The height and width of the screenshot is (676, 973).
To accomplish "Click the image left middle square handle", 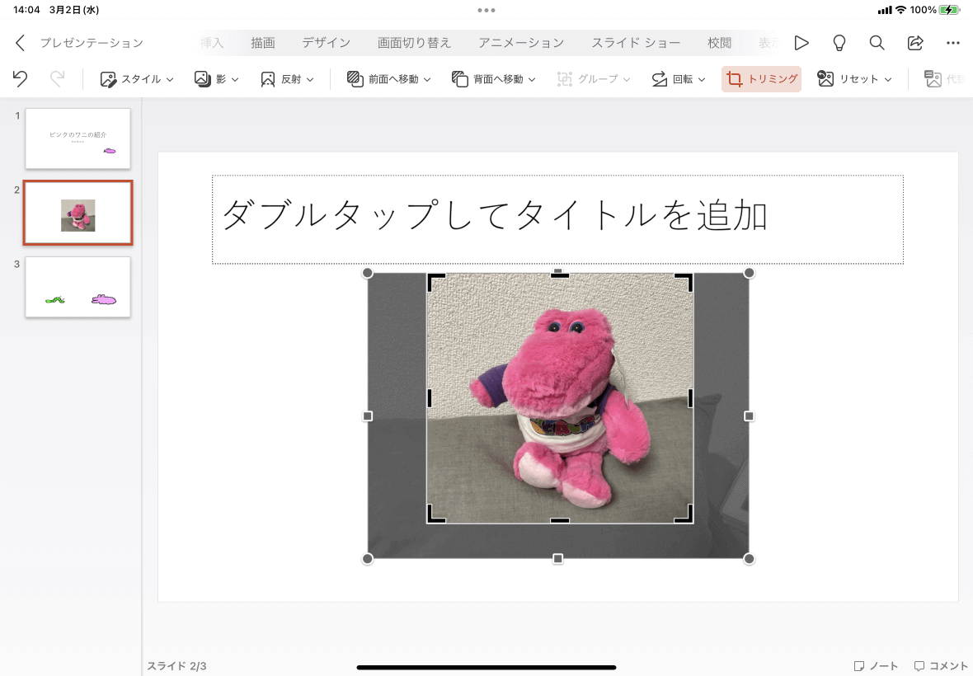I will point(368,416).
